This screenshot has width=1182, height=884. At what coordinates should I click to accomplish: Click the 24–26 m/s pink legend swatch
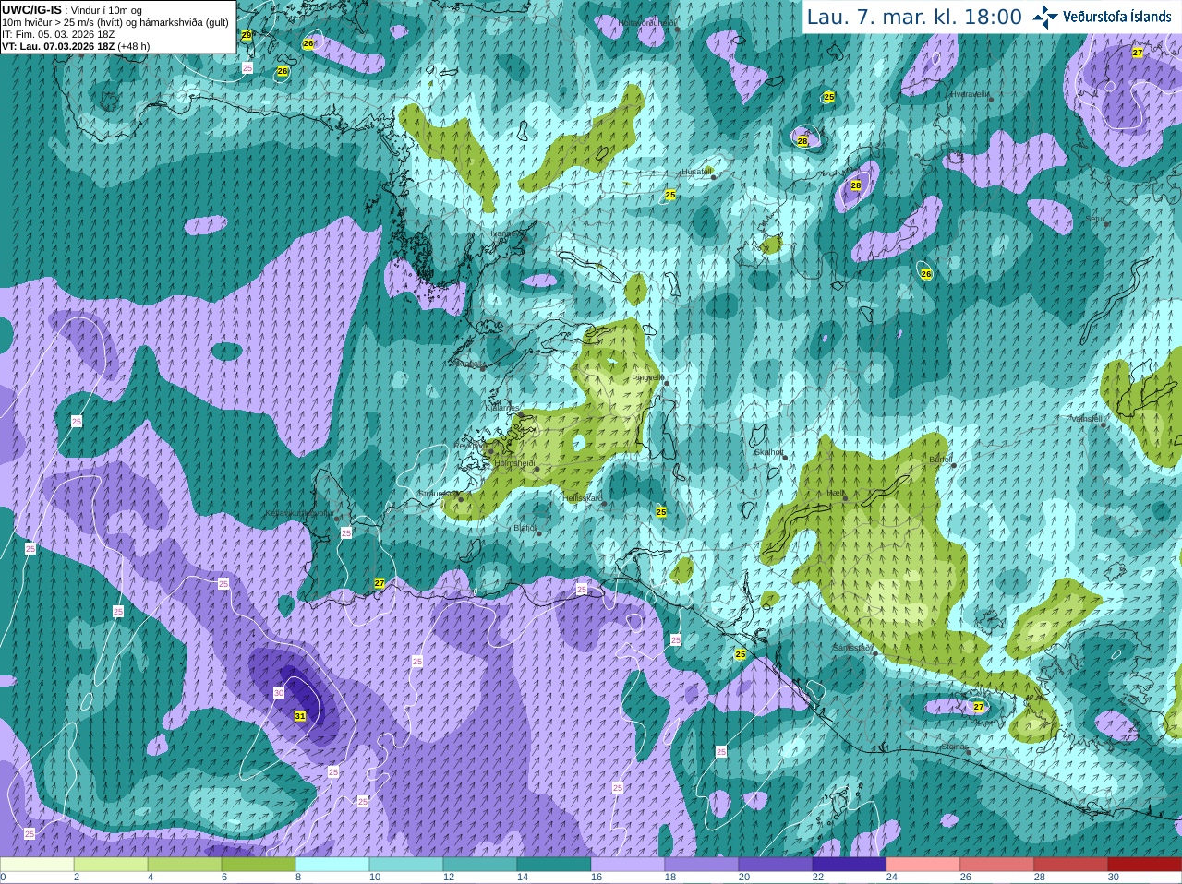923,865
